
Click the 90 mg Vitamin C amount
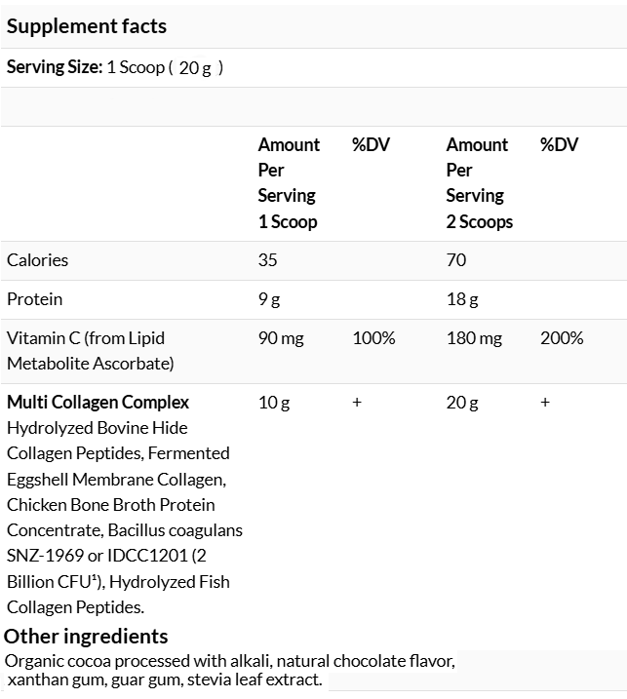click(x=281, y=338)
